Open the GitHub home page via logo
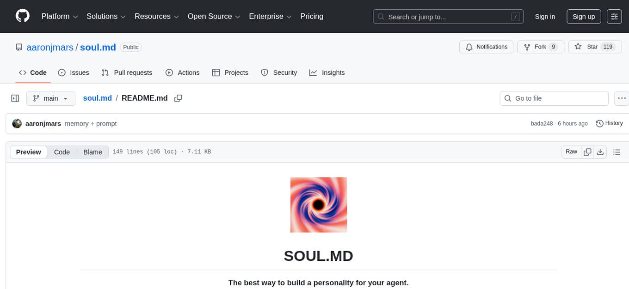629x289 pixels. pyautogui.click(x=22, y=16)
